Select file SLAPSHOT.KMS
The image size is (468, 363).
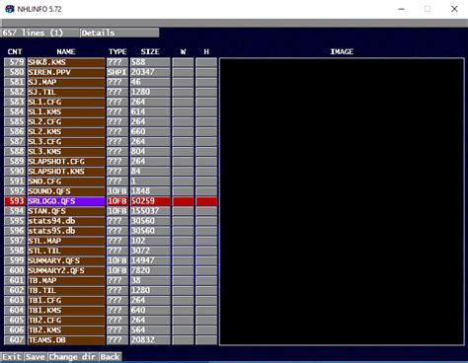(66, 172)
